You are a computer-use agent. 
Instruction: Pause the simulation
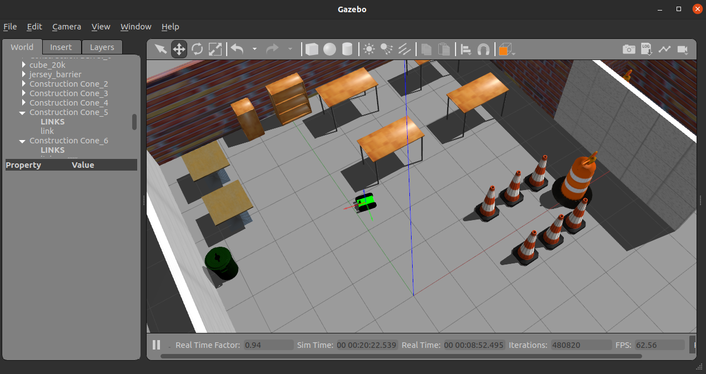click(x=157, y=345)
